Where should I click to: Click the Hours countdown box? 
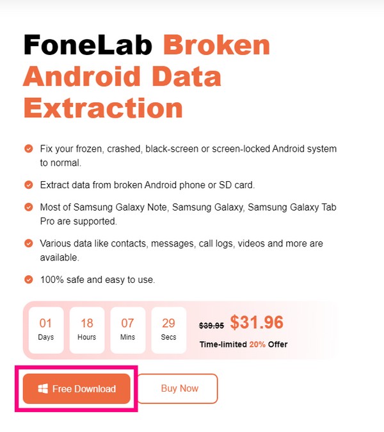point(87,329)
